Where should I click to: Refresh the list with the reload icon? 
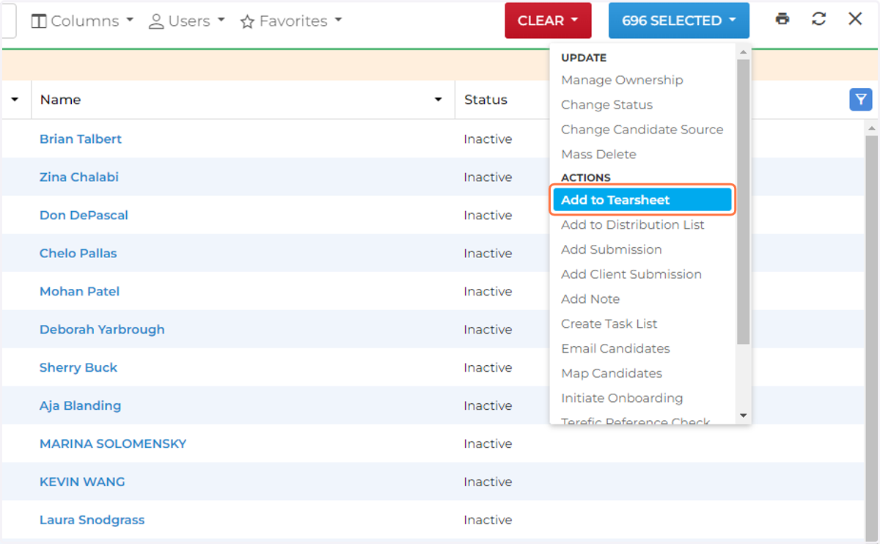coord(818,19)
